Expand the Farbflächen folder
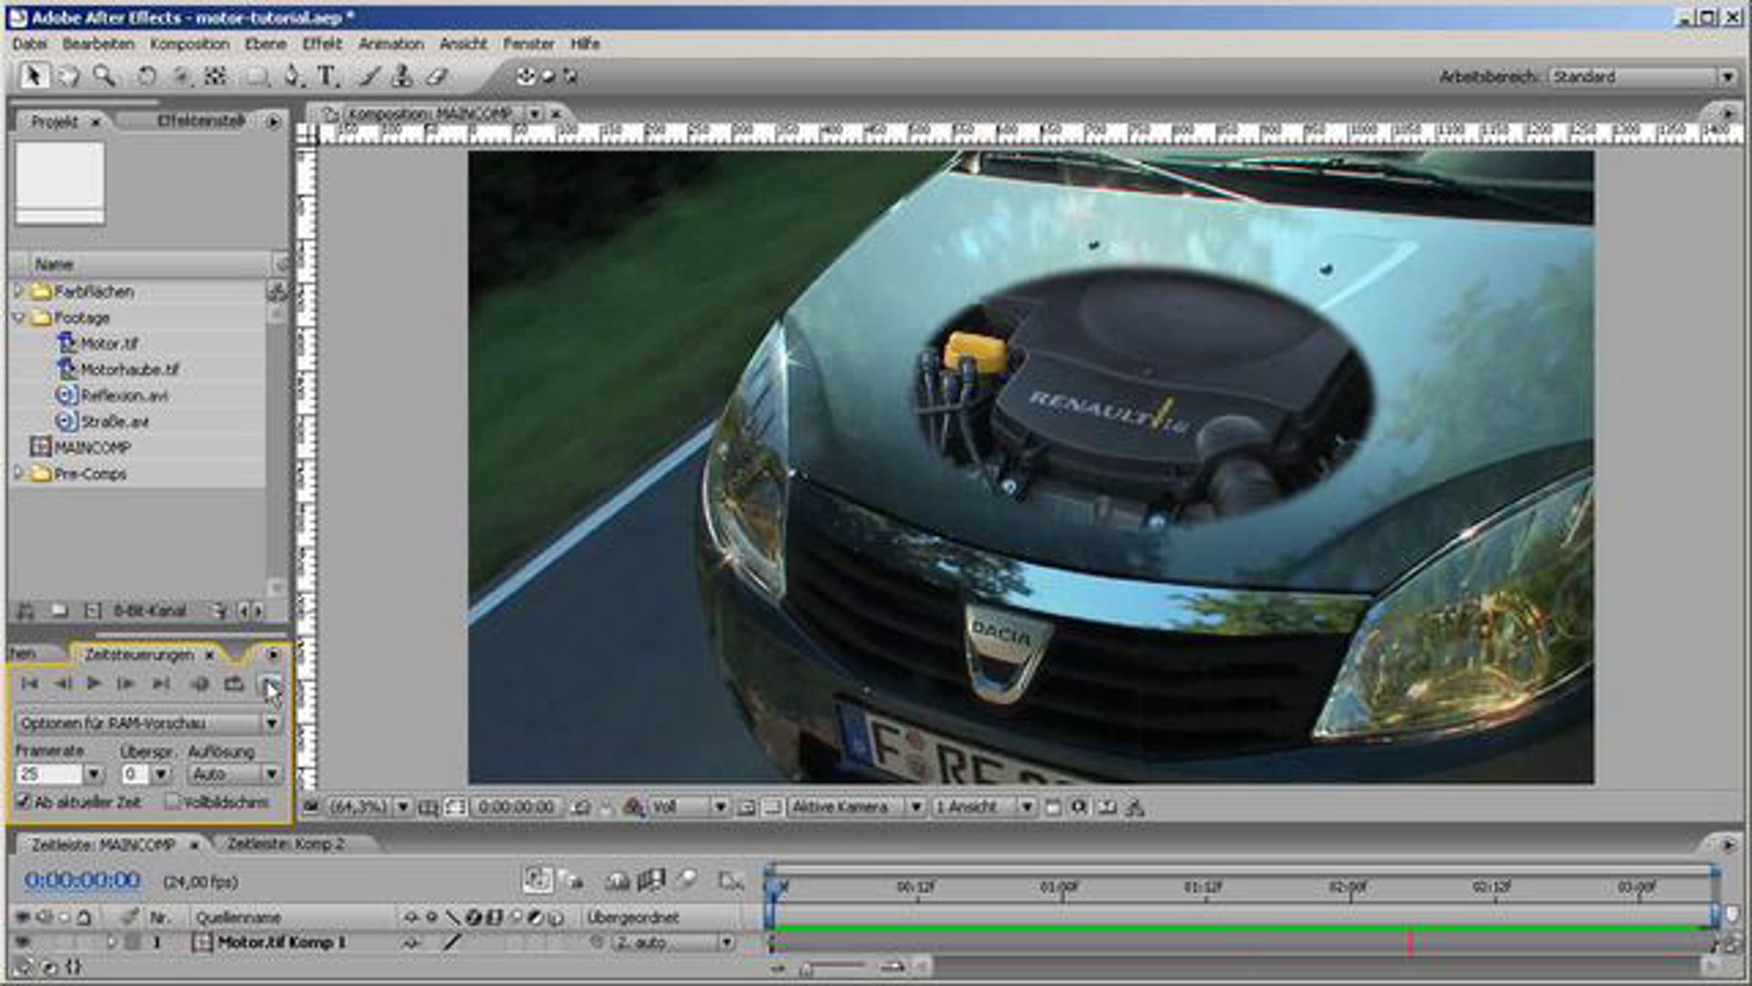This screenshot has width=1752, height=986. coord(18,291)
